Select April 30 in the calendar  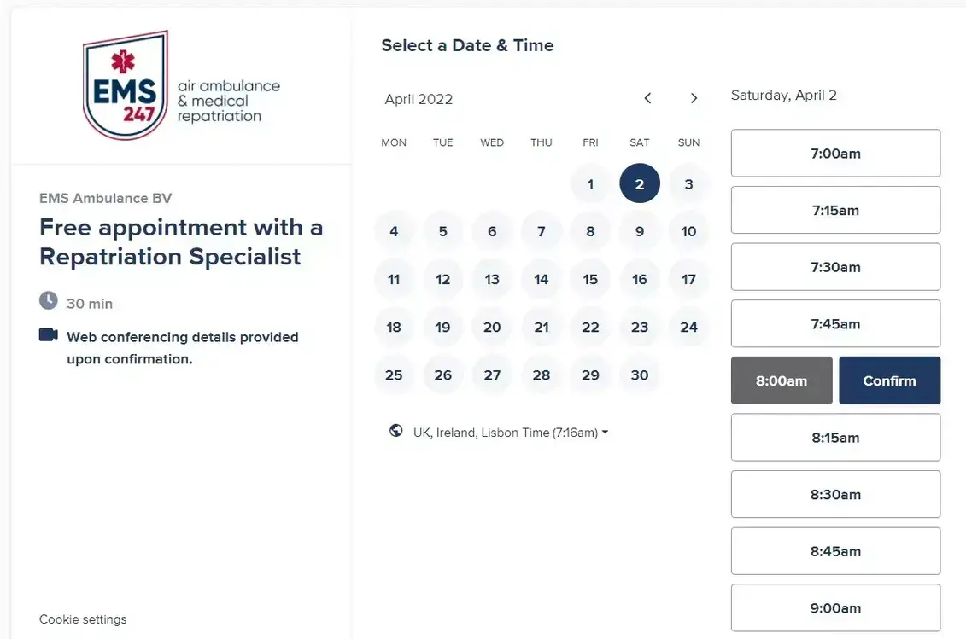click(640, 375)
